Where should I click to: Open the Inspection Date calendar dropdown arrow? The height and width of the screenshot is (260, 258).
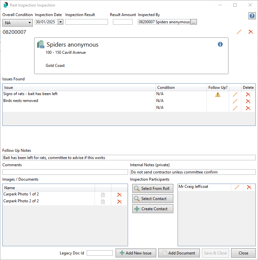60,22
